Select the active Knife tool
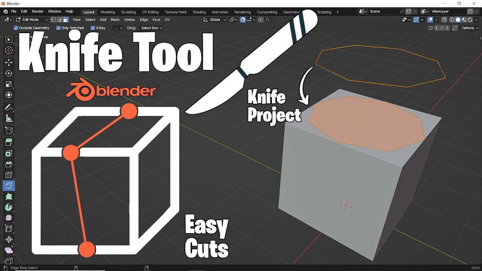Image resolution: width=482 pixels, height=271 pixels. [x=9, y=186]
